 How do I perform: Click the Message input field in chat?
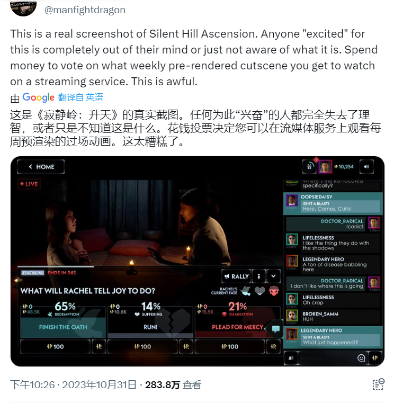326,358
